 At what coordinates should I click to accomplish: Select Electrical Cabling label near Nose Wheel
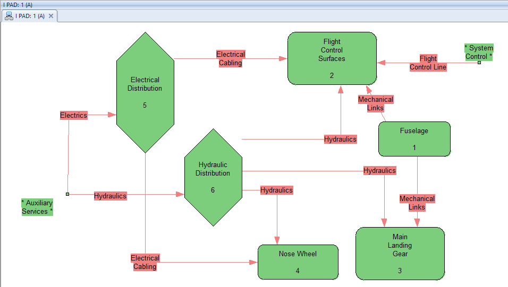[x=145, y=262]
